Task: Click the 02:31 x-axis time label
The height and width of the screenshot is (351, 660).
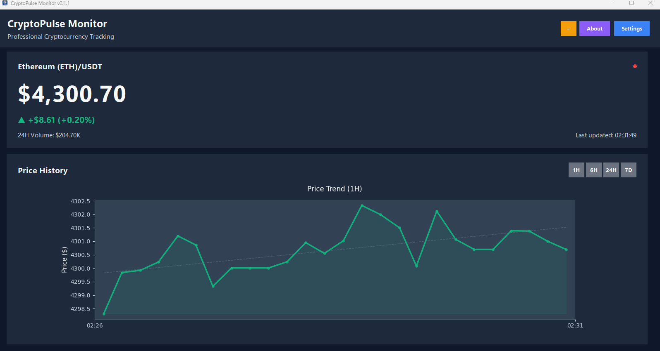Action: [x=575, y=325]
